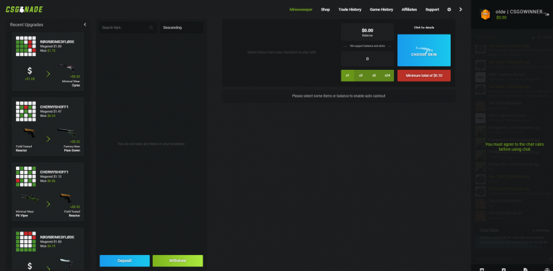Click the CSGONADE logo

(x=24, y=10)
